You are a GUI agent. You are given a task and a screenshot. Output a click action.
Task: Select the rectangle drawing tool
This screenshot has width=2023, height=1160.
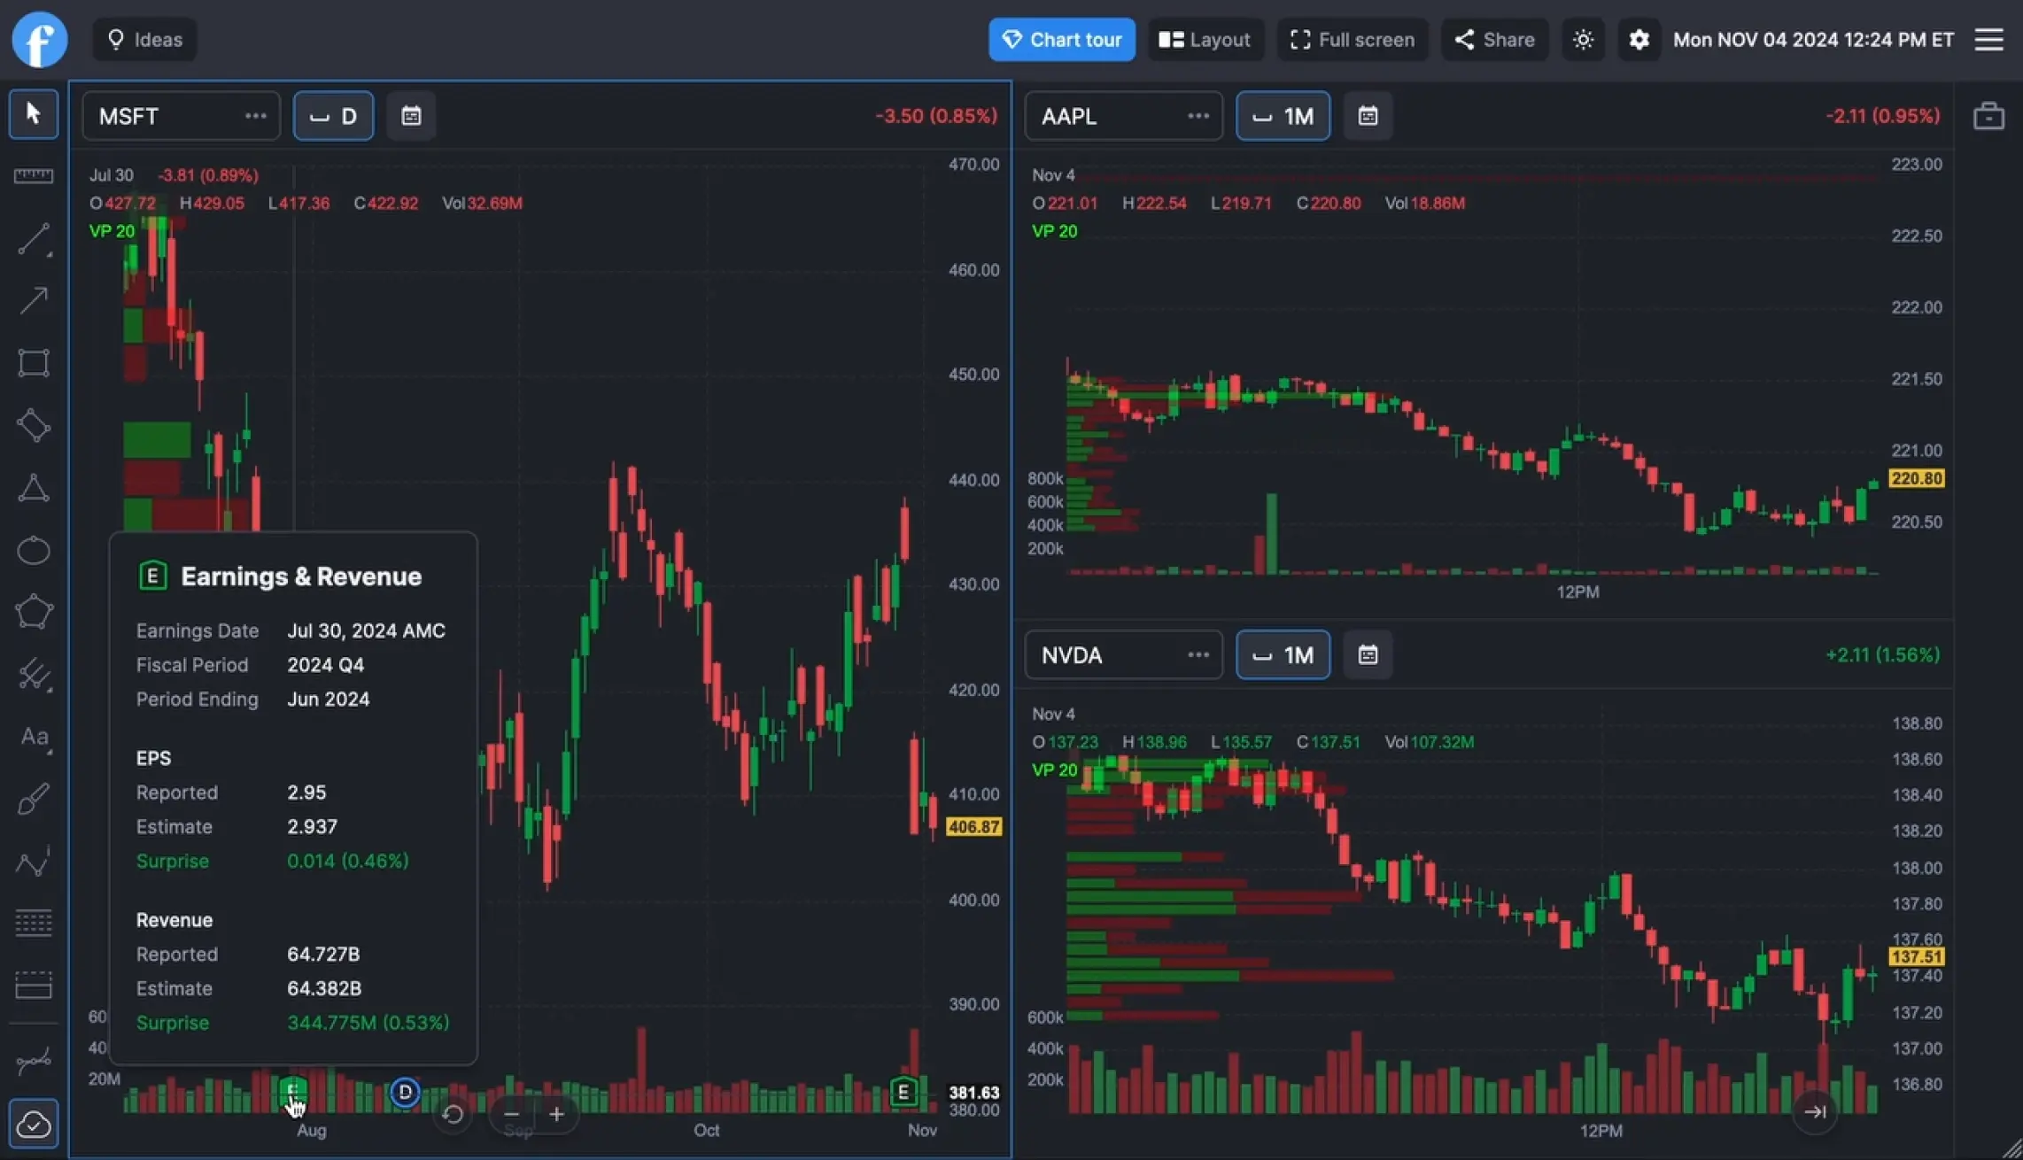tap(33, 362)
